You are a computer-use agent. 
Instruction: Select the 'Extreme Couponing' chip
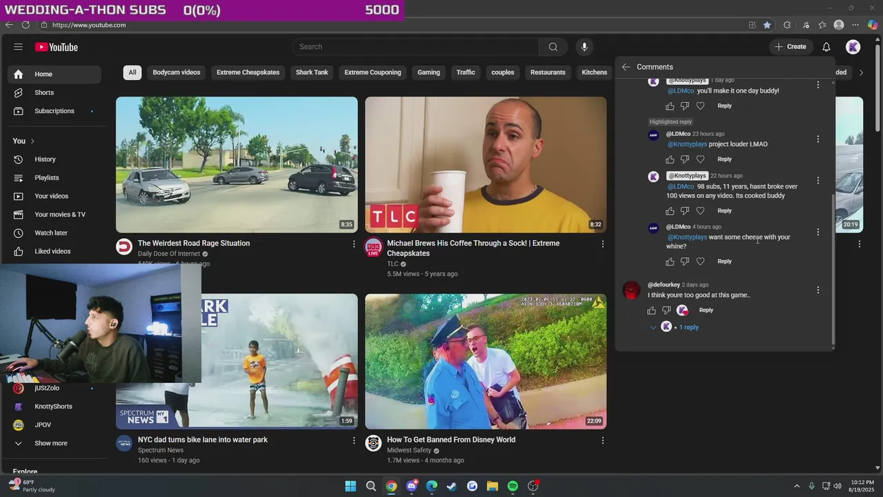coord(373,72)
